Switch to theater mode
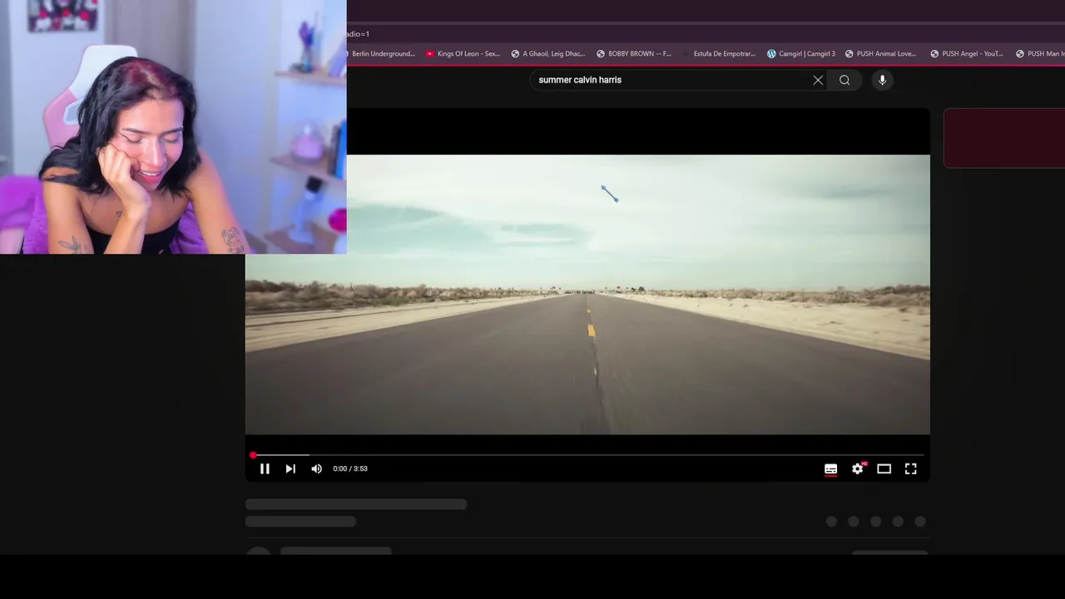Viewport: 1065px width, 599px height. coord(884,469)
